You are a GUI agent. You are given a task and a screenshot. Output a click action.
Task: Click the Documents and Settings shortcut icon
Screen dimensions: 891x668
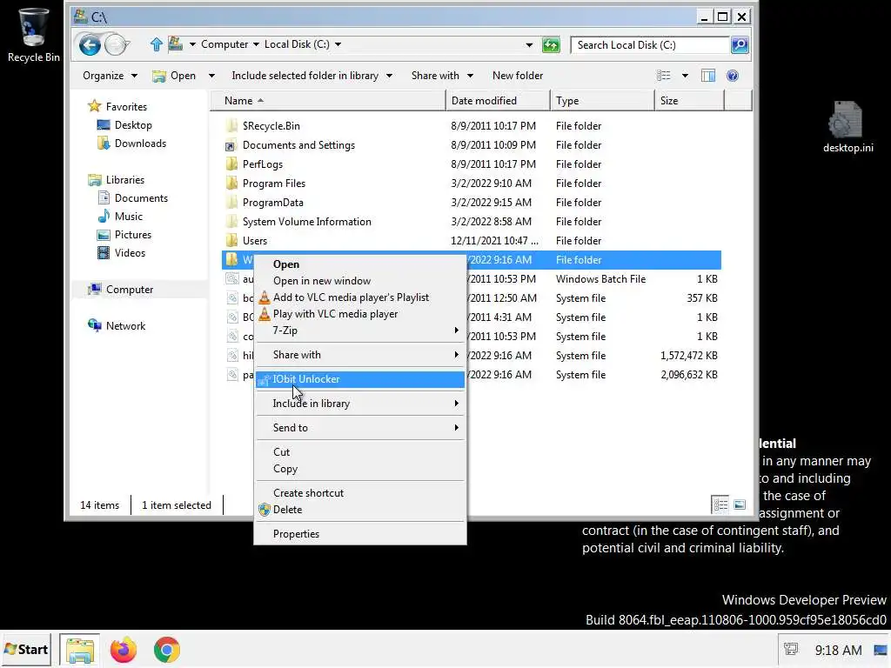click(x=231, y=145)
